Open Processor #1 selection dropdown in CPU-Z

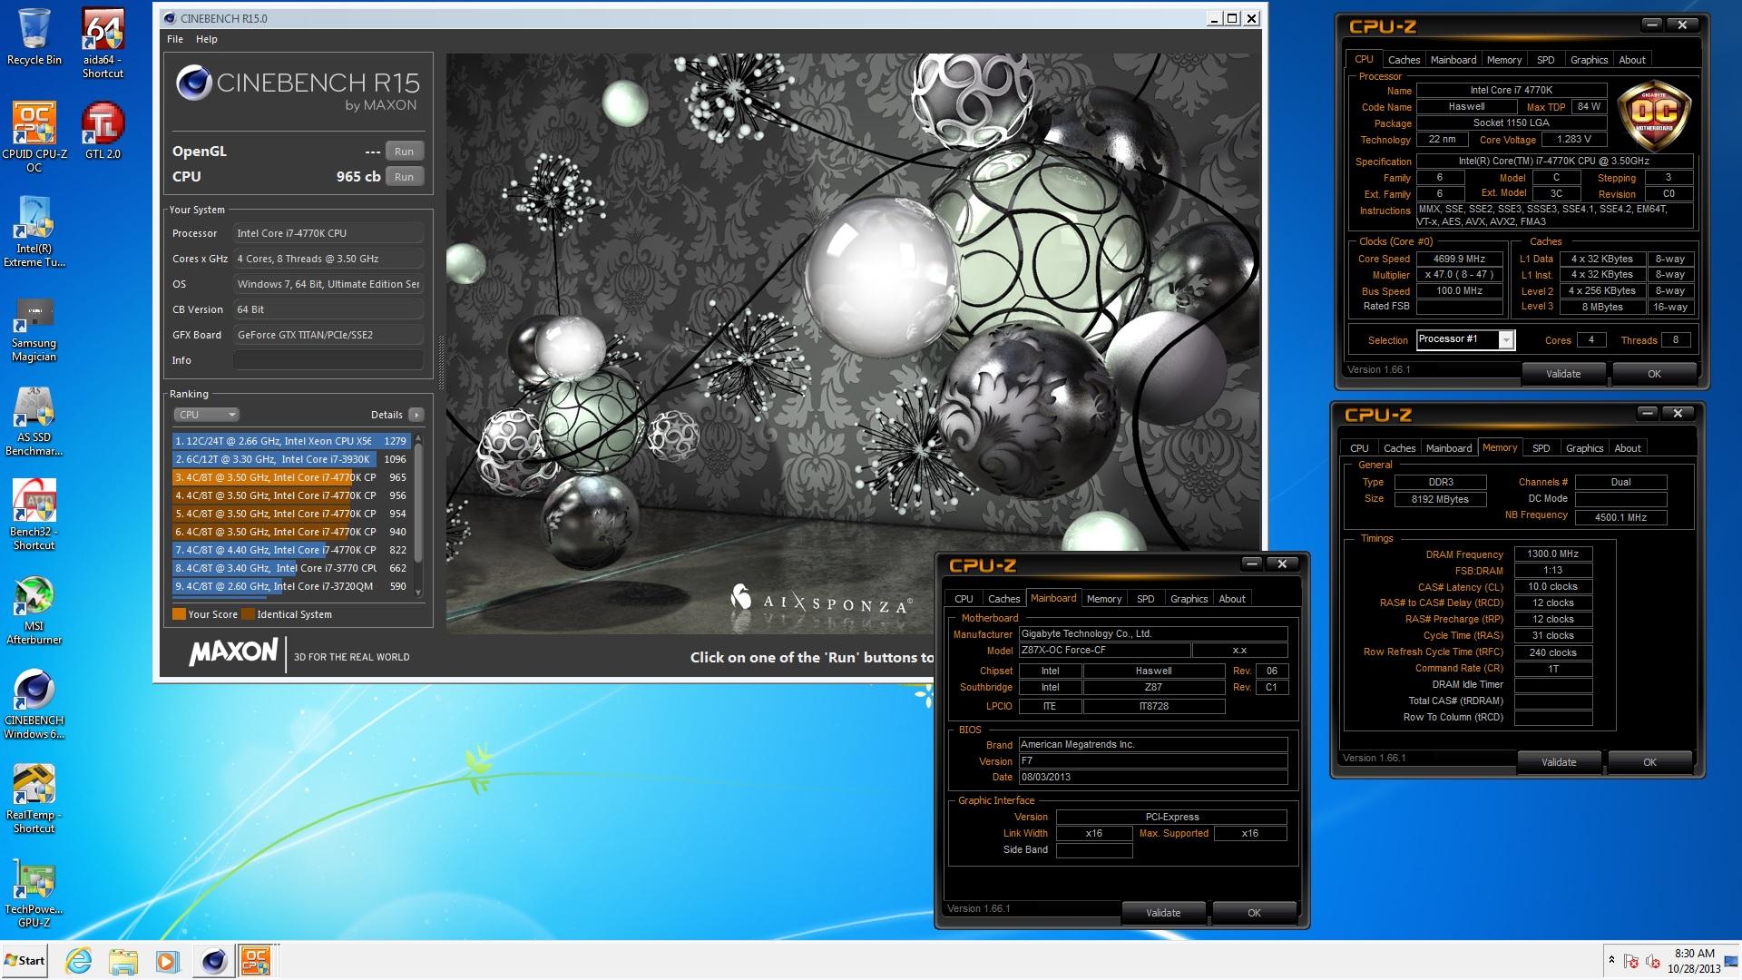point(1465,339)
